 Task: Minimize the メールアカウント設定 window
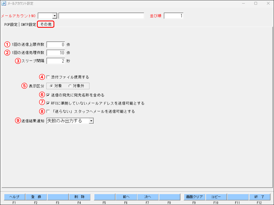pos(243,3)
